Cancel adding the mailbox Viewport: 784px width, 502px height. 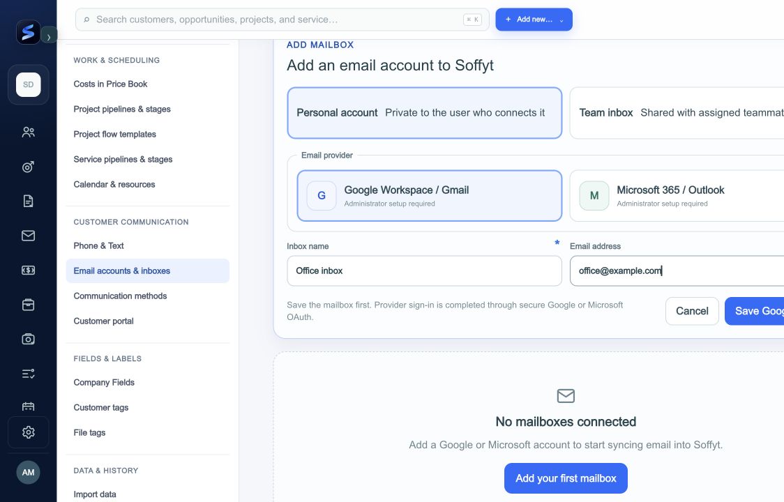[x=692, y=311]
